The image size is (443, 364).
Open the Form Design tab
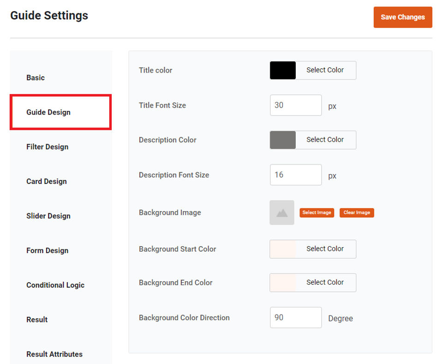tap(48, 250)
